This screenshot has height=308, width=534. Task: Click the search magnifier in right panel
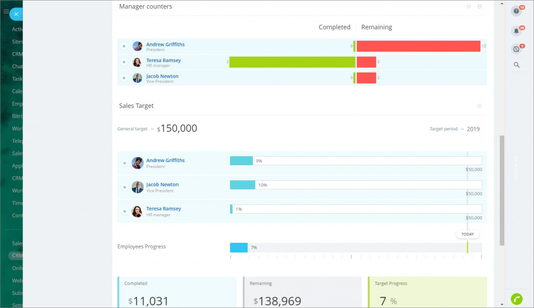(516, 65)
